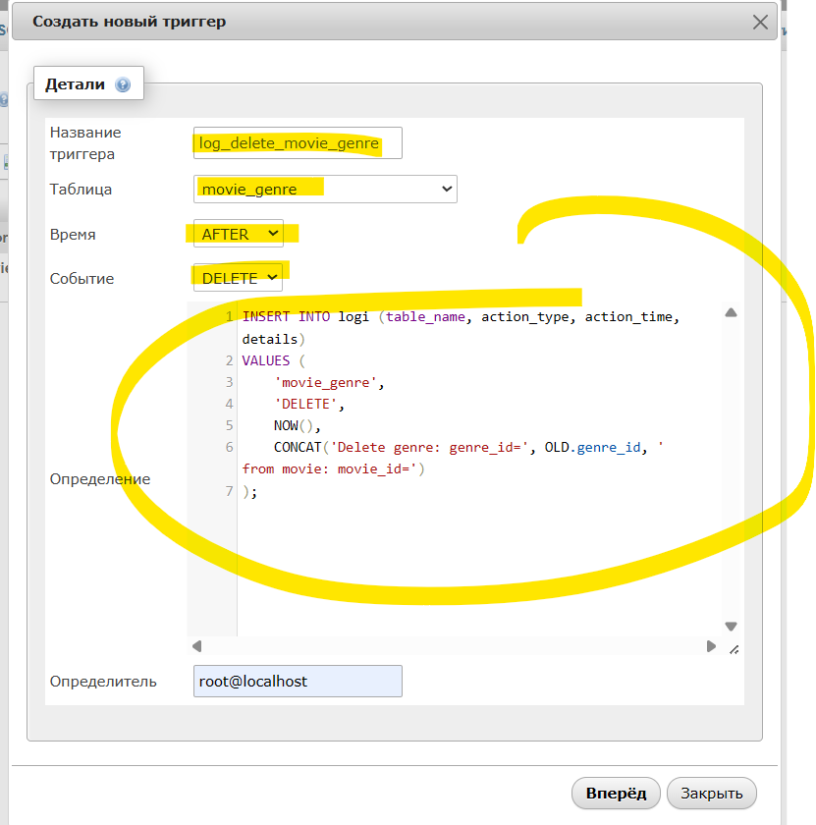
Task: Open the Время dropdown set to AFTER
Action: 239,234
